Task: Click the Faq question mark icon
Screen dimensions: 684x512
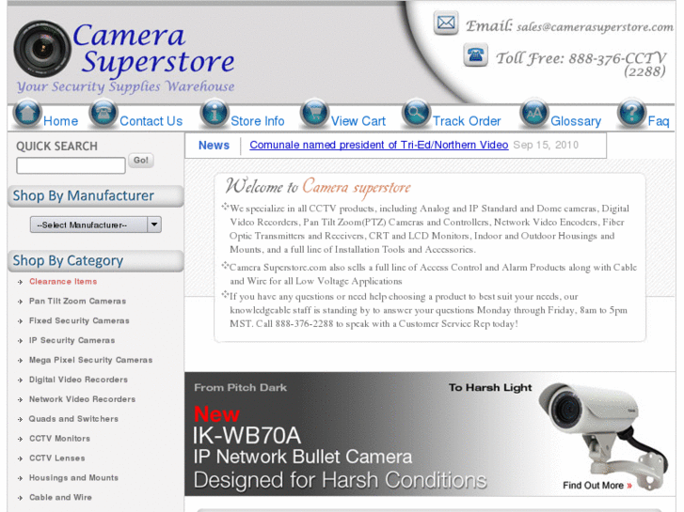Action: pos(631,114)
